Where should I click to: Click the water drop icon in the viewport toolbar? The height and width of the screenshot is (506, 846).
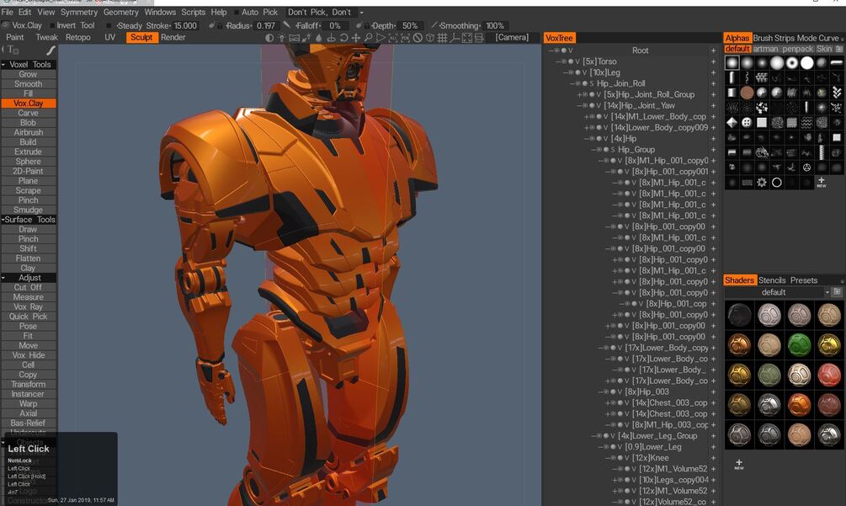point(318,38)
